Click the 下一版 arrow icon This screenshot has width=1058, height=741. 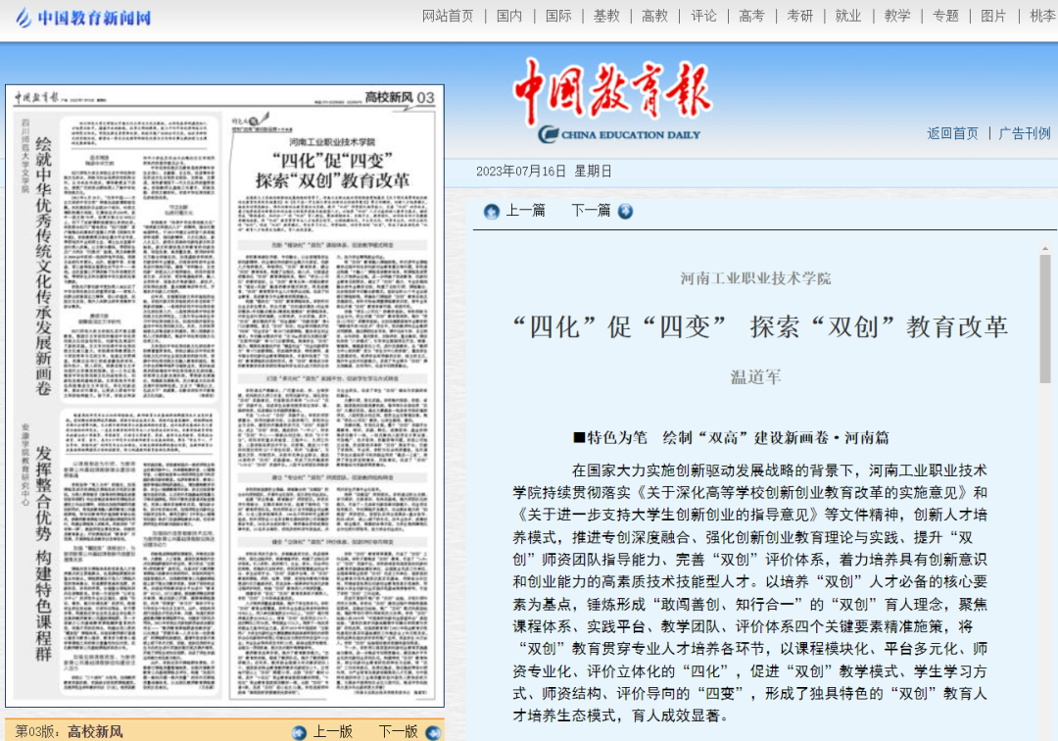pyautogui.click(x=433, y=732)
